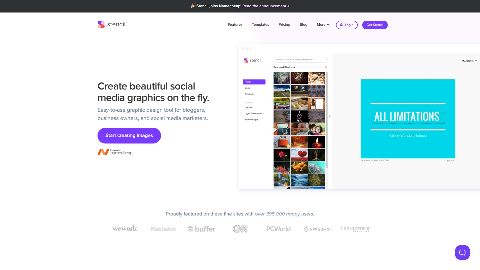Viewport: 480px width, 270px height.
Task: Open Logos / Watermarks in the sidebar
Action: click(x=254, y=113)
